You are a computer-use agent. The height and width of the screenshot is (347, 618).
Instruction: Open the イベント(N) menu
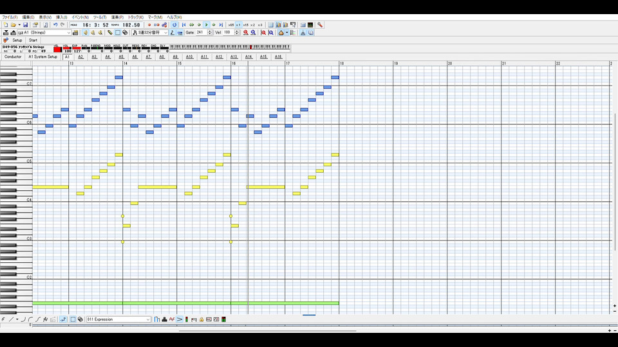(80, 17)
